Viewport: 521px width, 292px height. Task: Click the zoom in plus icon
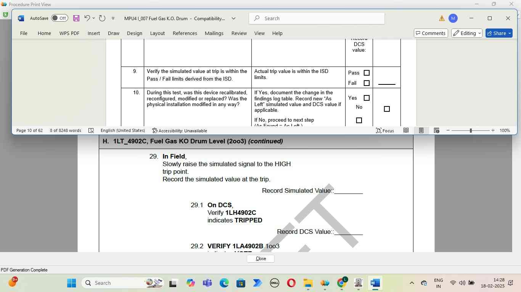tap(493, 130)
